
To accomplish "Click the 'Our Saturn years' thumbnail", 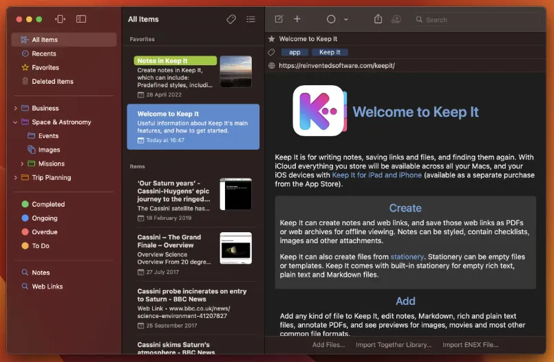I will 235,194.
